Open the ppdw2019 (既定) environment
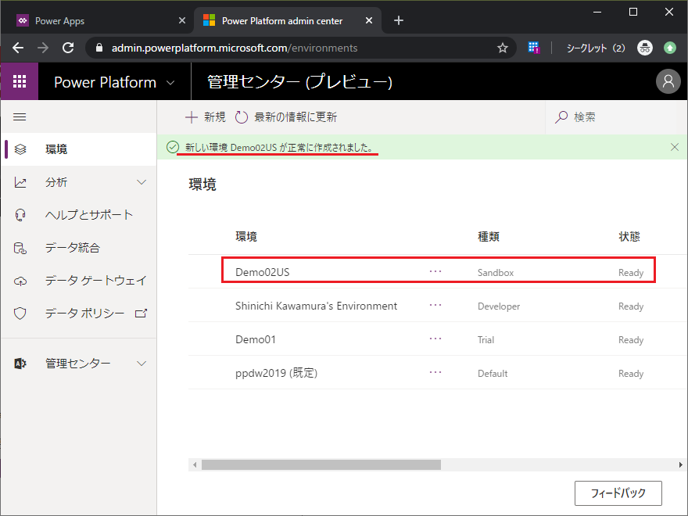The width and height of the screenshot is (688, 516). click(276, 373)
